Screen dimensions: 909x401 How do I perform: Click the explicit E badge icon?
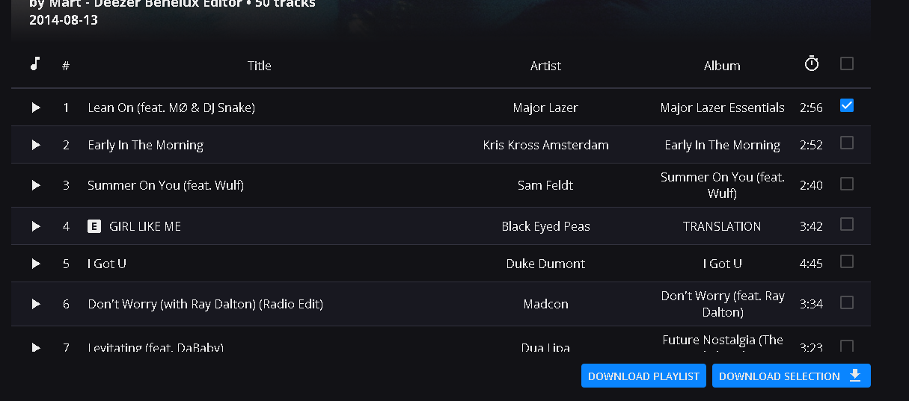coord(94,226)
